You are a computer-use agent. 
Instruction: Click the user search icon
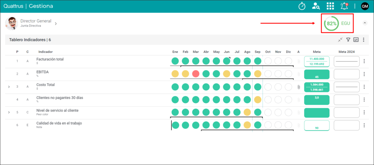tap(316, 6)
